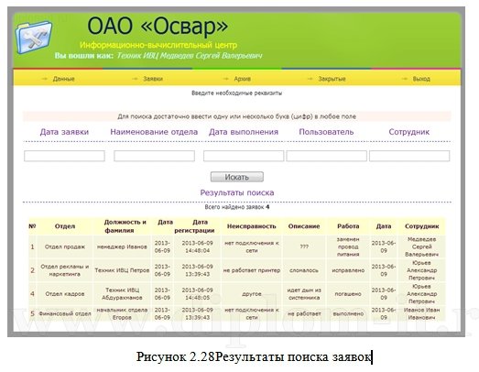Select the выполнено work cell

click(x=348, y=313)
